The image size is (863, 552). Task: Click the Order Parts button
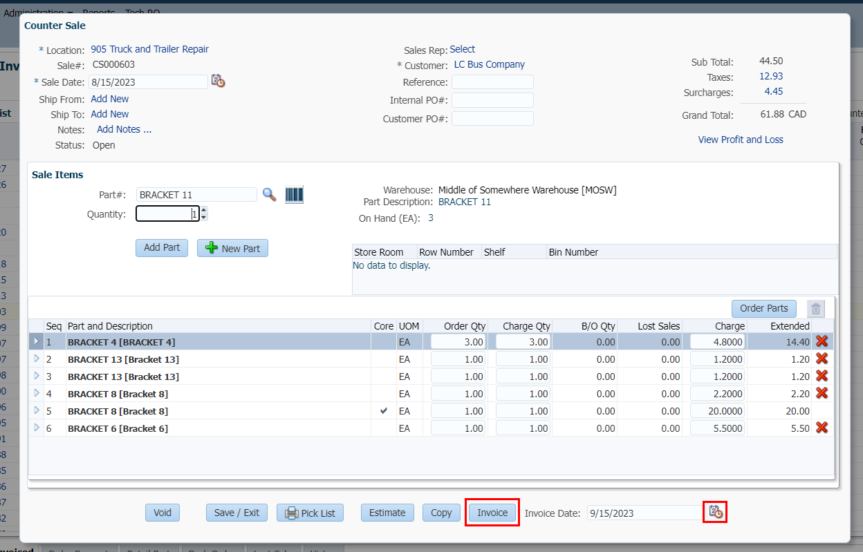coord(764,309)
